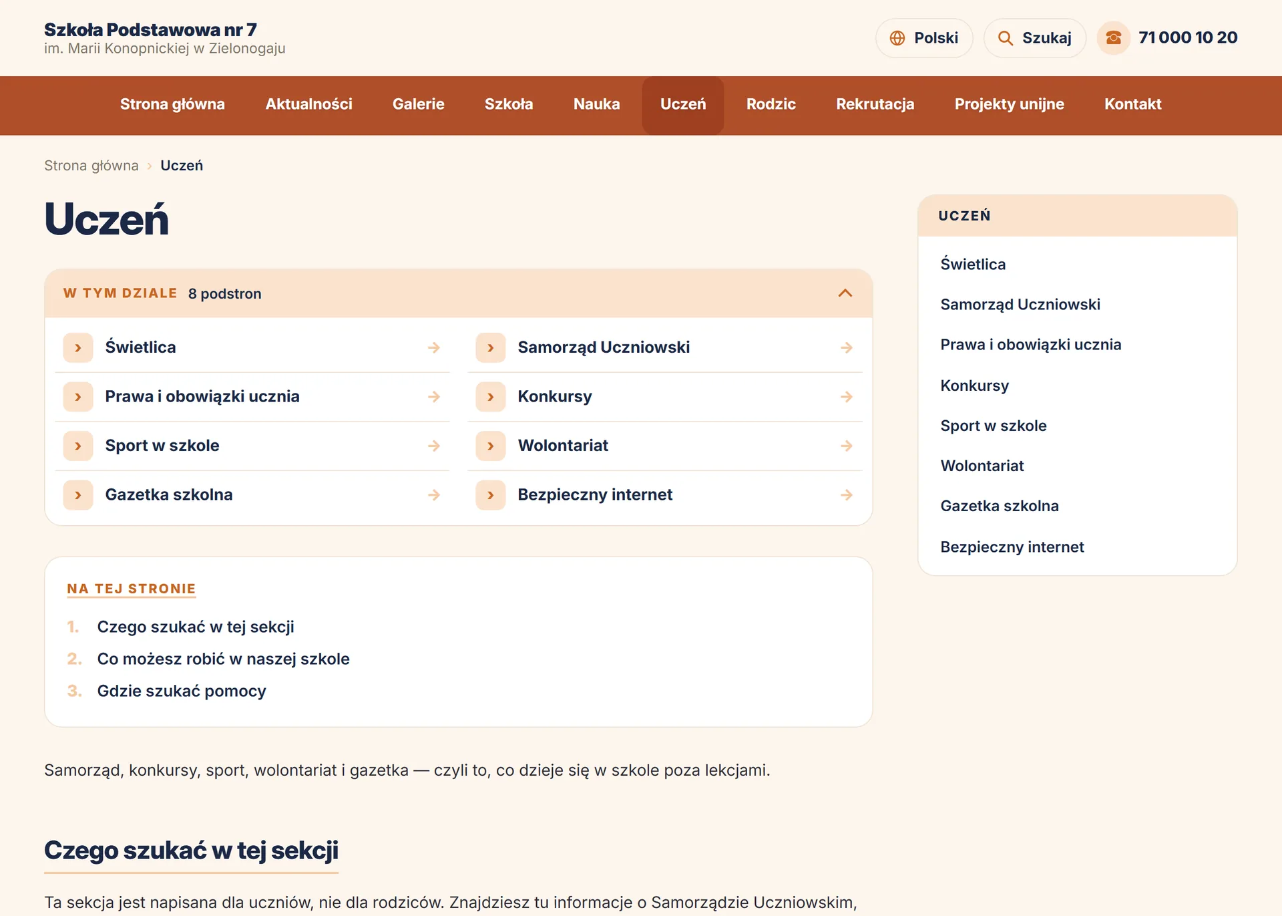Open Prawa i obowiązki ucznia card title
The width and height of the screenshot is (1282, 916).
[202, 397]
